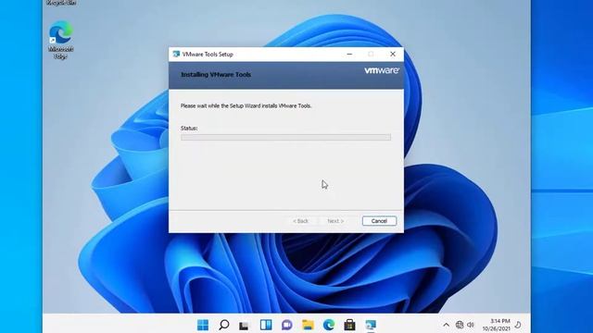Cancel the VMware Tools installation

[x=379, y=221]
